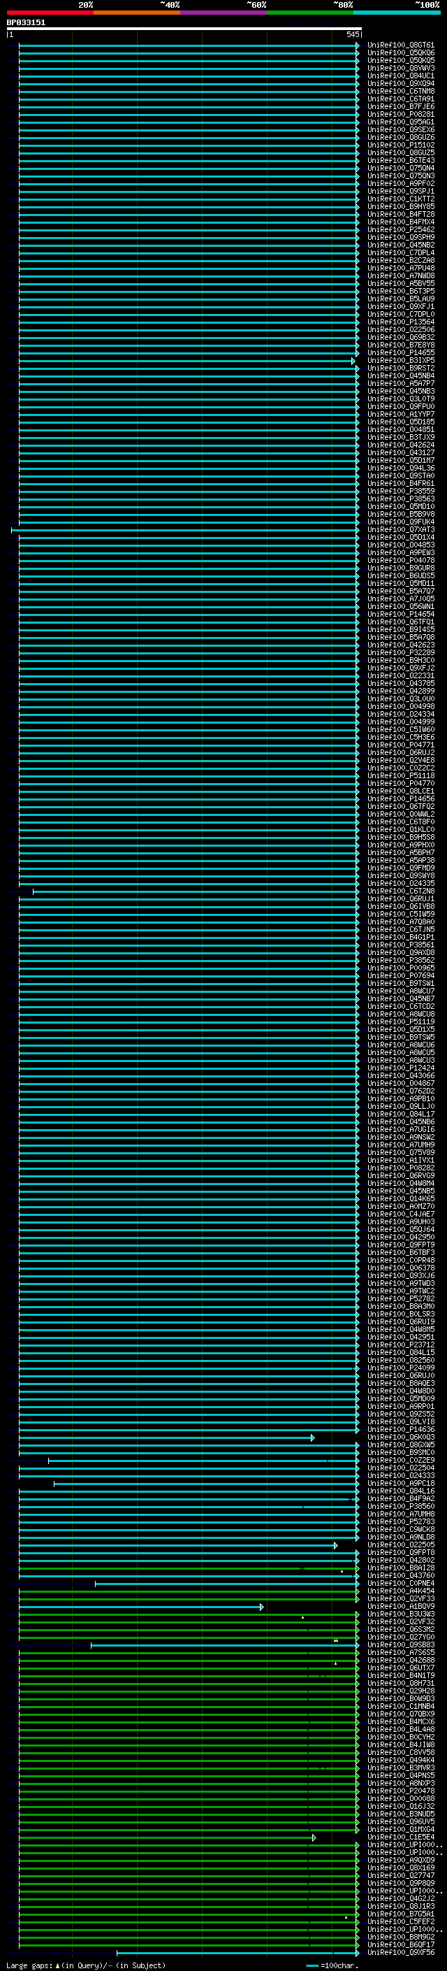Open the UniRef100_C6TCD2 entry
The image size is (447, 1971).
click(401, 1007)
